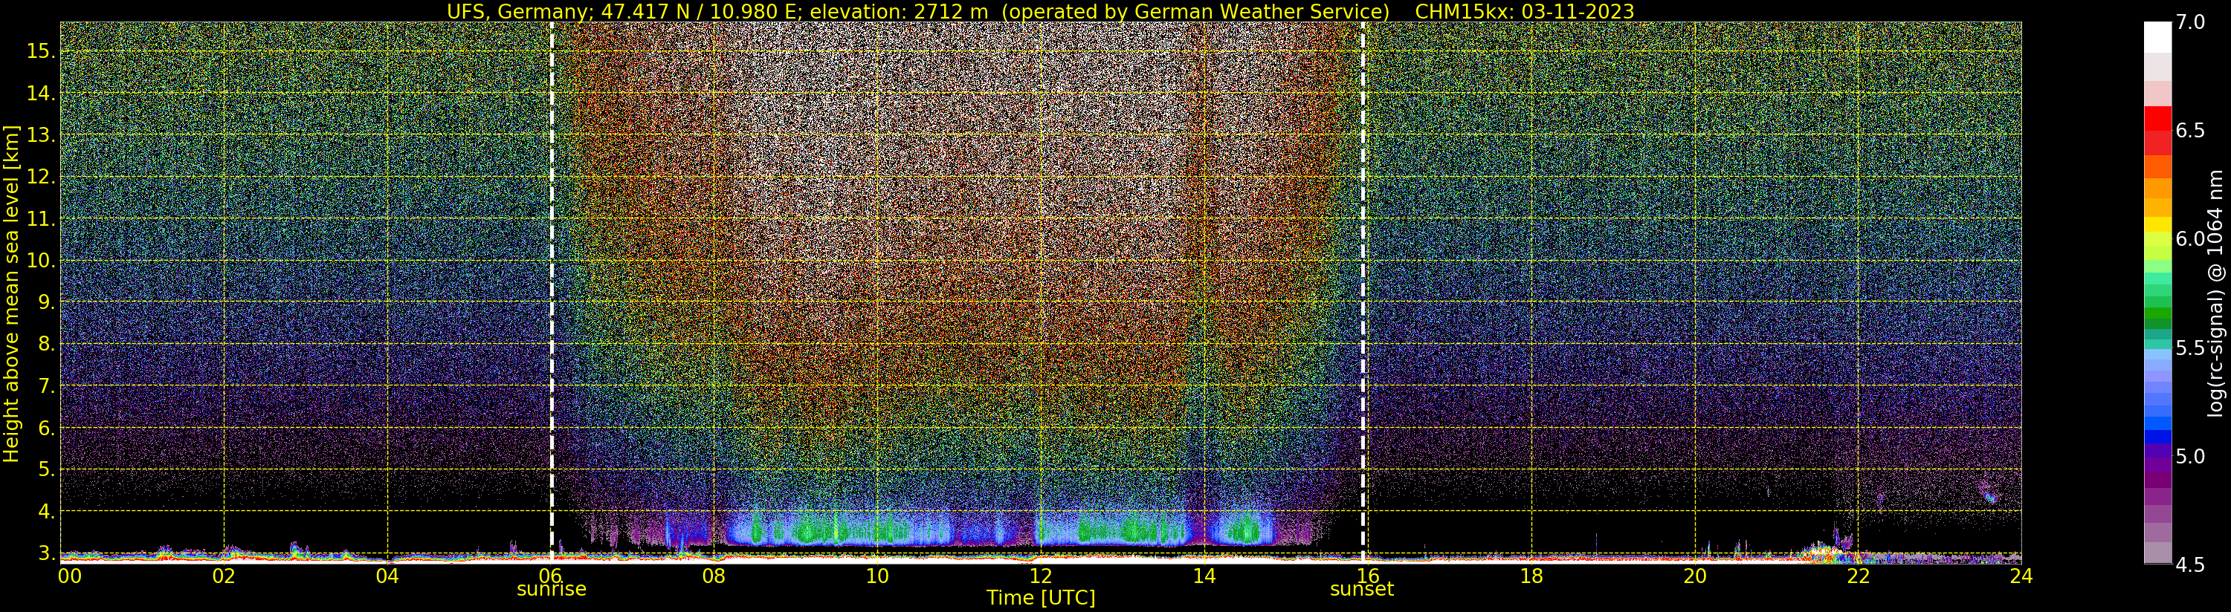
Task: Click the height tick label '15.'
Action: click(x=41, y=51)
